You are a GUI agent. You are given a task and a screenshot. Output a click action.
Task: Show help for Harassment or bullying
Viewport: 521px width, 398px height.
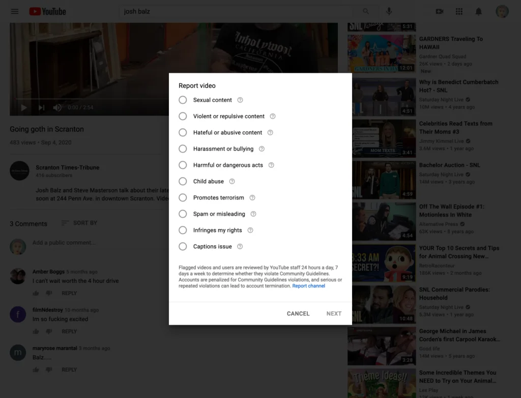pos(262,149)
